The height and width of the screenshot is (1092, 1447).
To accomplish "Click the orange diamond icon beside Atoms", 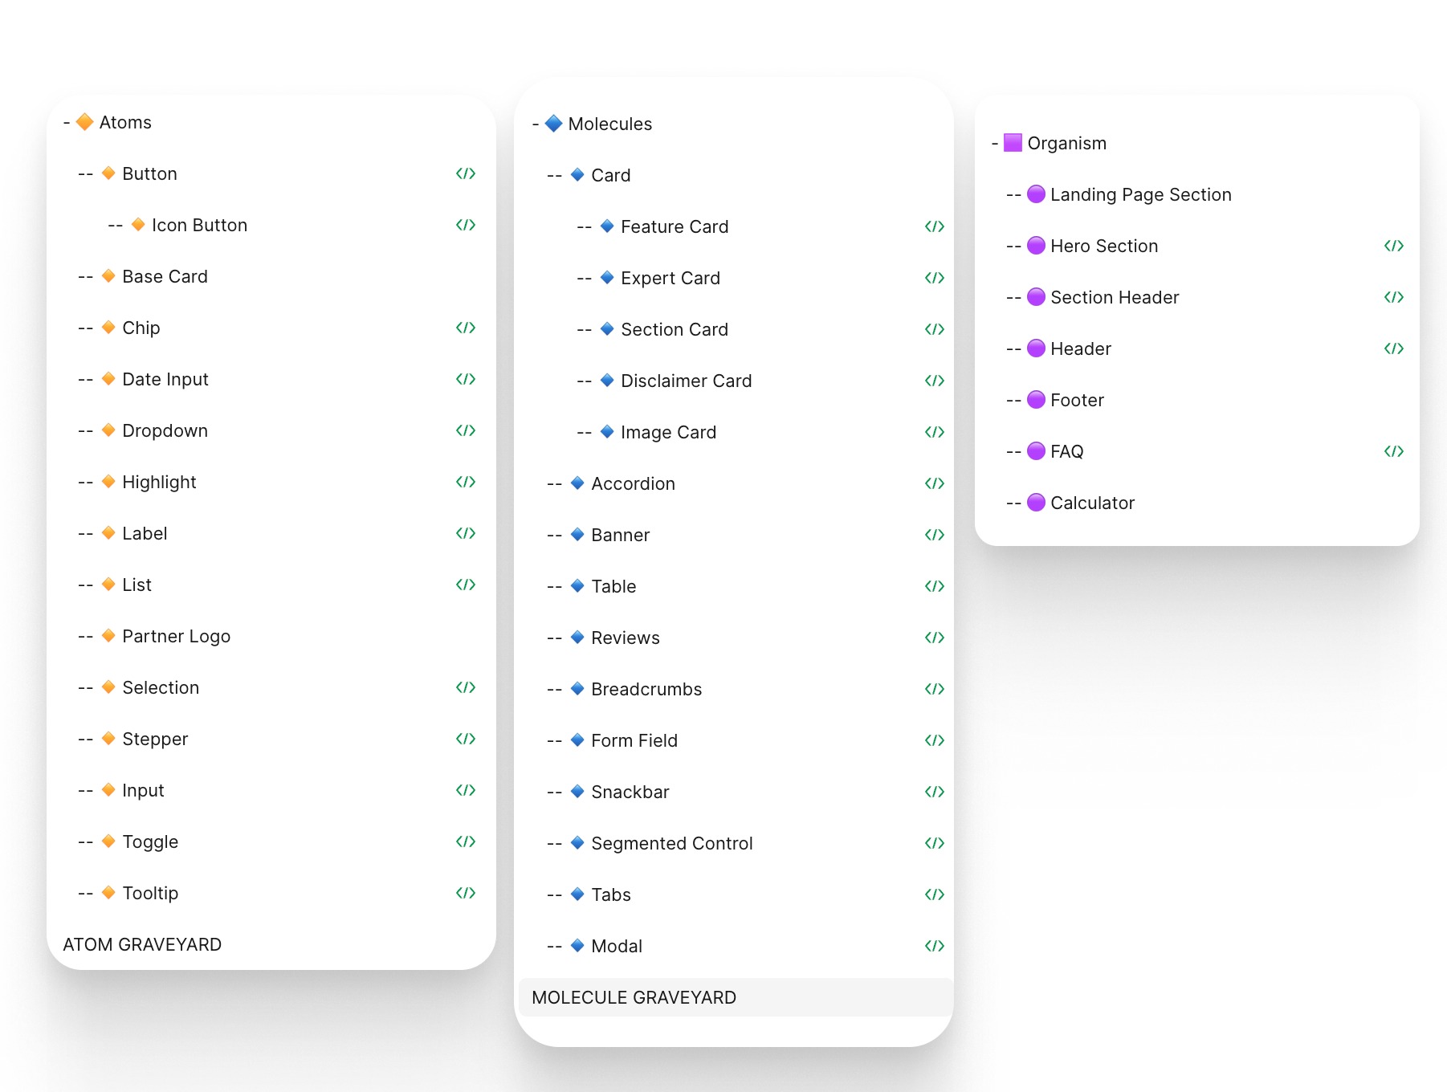I will [86, 121].
